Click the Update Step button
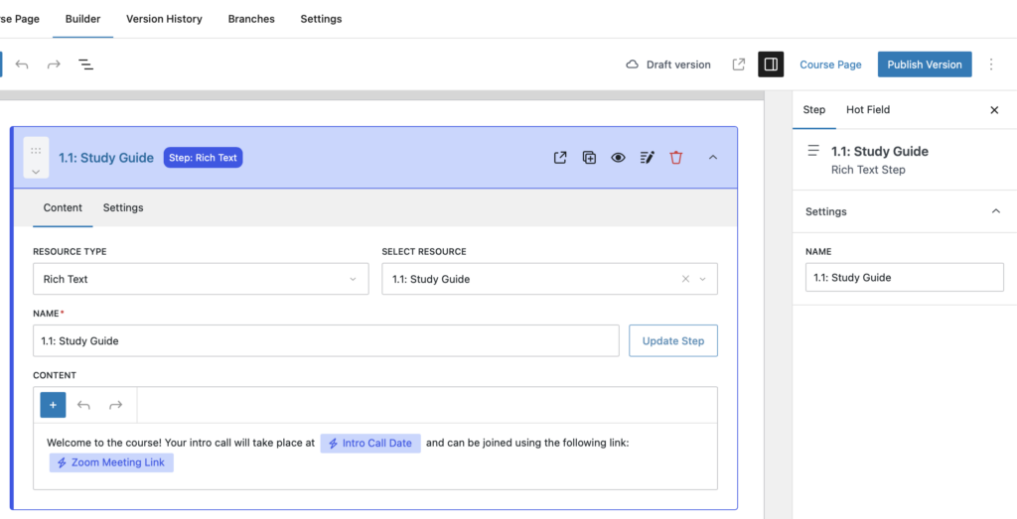This screenshot has width=1017, height=519. 673,340
